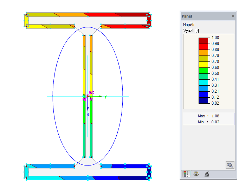Click the blue z axis arrow
The height and width of the screenshot is (195, 252).
tap(88, 104)
